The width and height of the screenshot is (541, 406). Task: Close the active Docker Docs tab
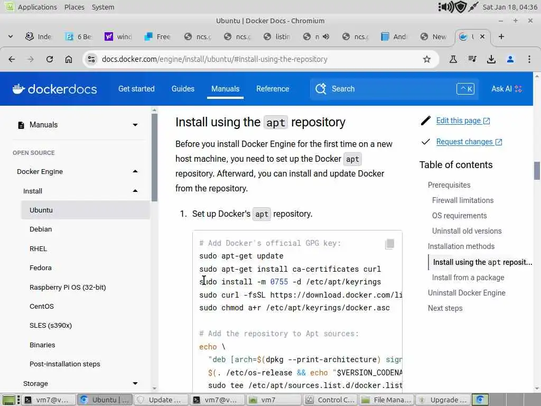[x=482, y=36]
